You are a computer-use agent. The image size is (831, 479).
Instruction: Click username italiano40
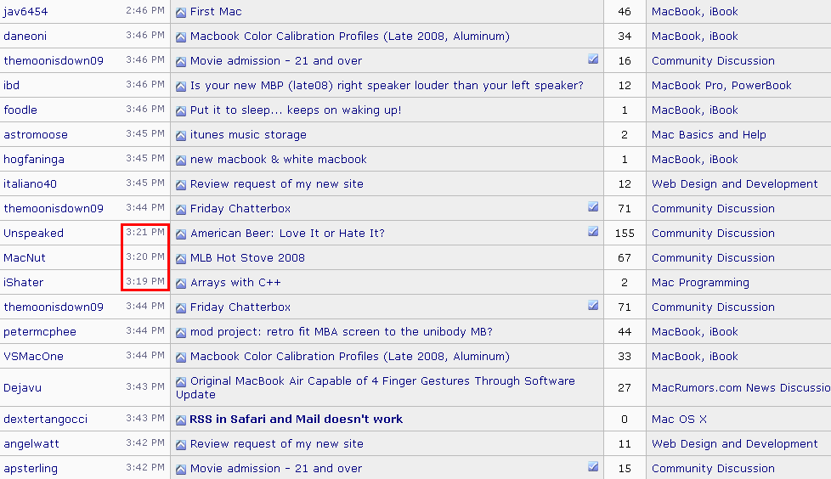click(31, 183)
